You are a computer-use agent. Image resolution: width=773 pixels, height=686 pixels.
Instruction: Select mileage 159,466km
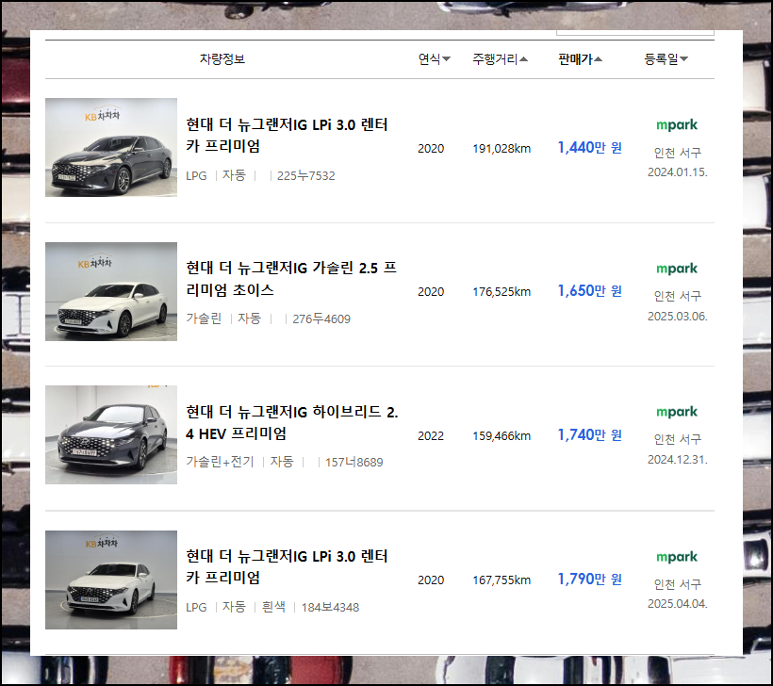tap(502, 435)
